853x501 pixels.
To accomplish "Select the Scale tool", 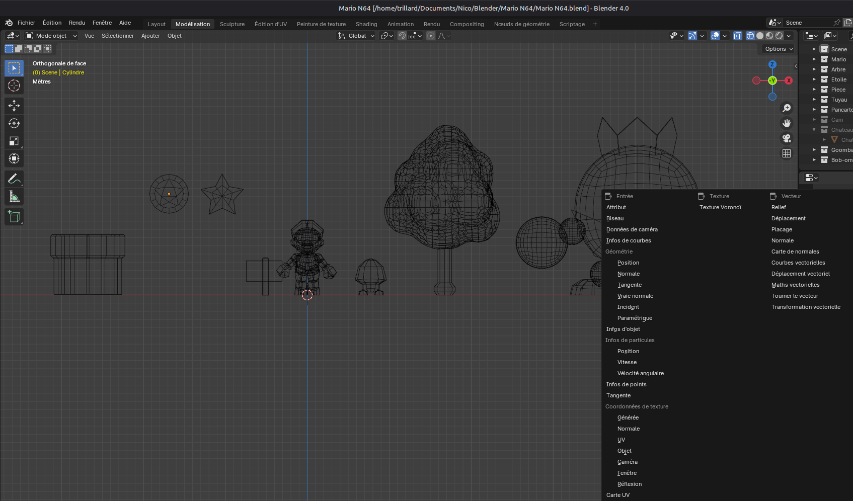I will click(x=14, y=141).
